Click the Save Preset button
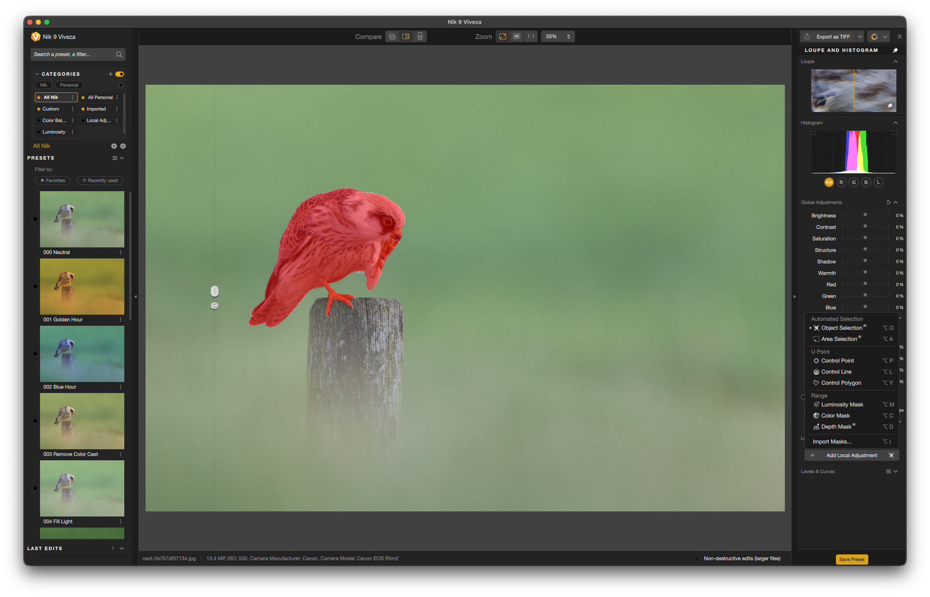930x597 pixels. coord(851,560)
